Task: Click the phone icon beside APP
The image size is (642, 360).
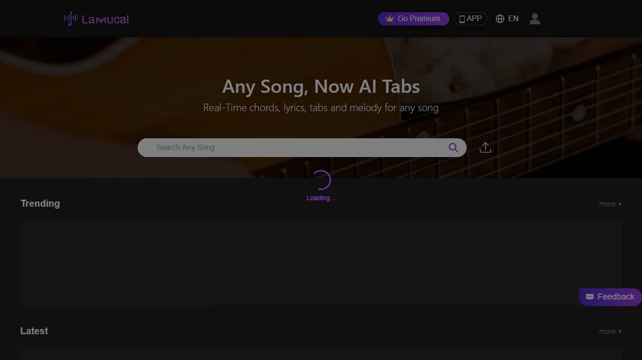Action: click(x=462, y=19)
